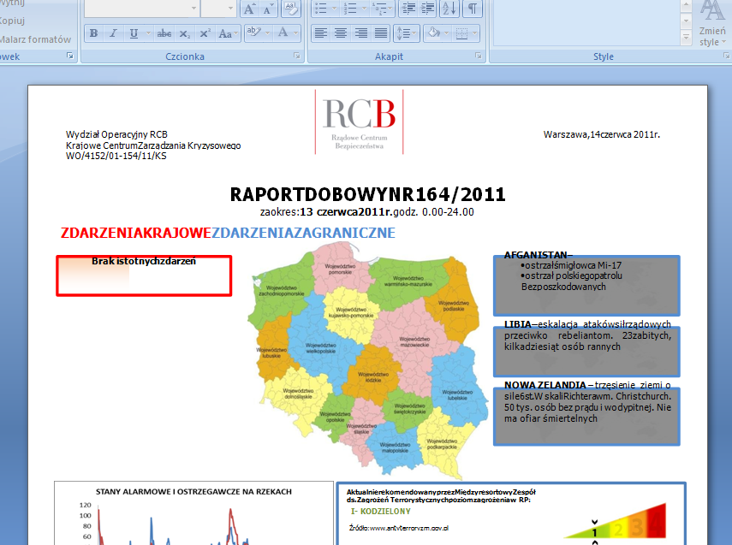
Task: Open the Akapit dialog launcher
Action: (478, 56)
